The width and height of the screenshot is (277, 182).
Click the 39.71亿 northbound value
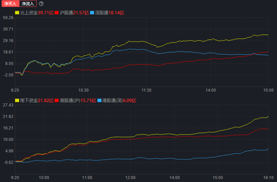click(45, 13)
